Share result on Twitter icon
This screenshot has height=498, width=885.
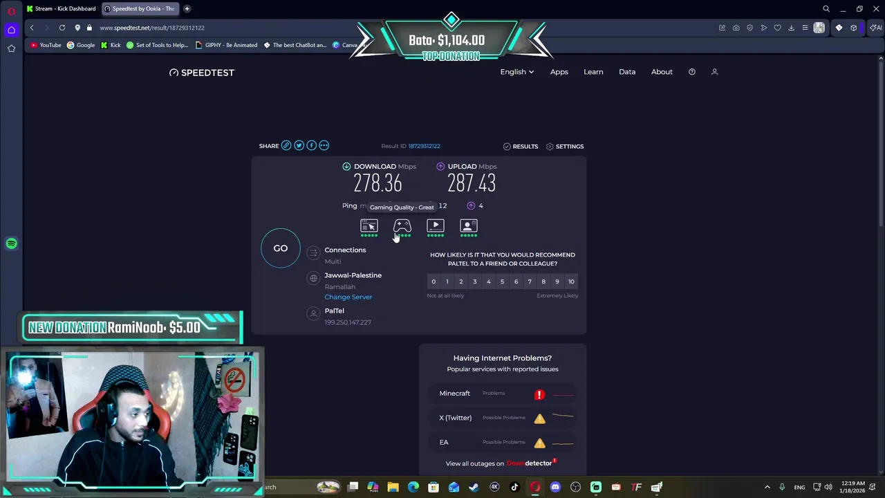point(299,146)
